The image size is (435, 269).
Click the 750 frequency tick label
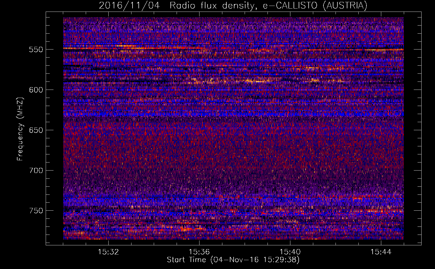point(36,211)
